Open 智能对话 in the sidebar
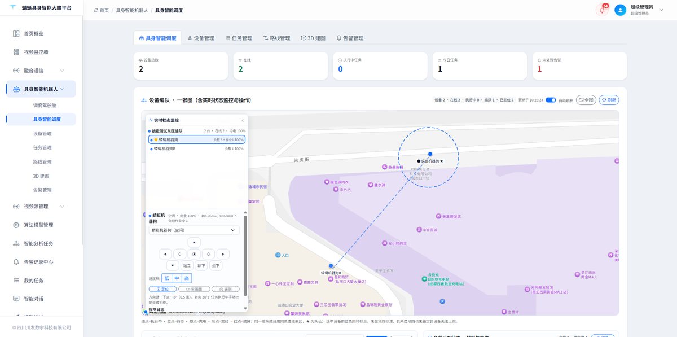Viewport: 677px width, 337px height. click(x=41, y=299)
